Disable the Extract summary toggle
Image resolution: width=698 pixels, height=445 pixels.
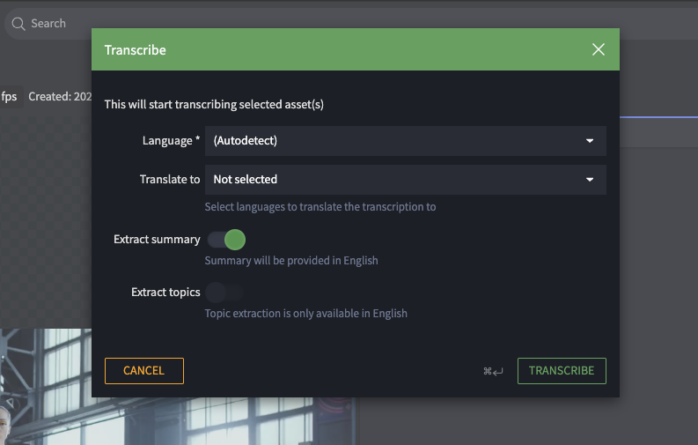point(225,240)
